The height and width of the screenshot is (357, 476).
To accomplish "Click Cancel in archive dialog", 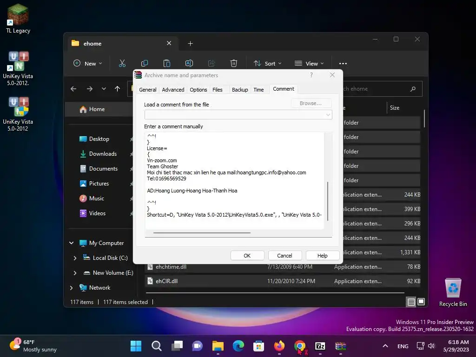I will [285, 256].
